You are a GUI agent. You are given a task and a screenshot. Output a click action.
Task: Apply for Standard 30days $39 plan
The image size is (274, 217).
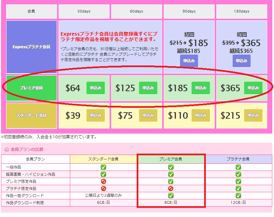(96, 115)
